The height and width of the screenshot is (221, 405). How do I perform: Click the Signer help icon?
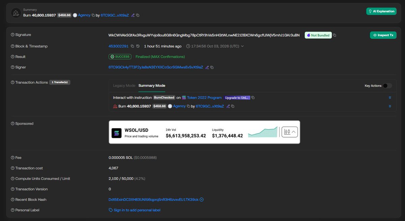point(12,67)
